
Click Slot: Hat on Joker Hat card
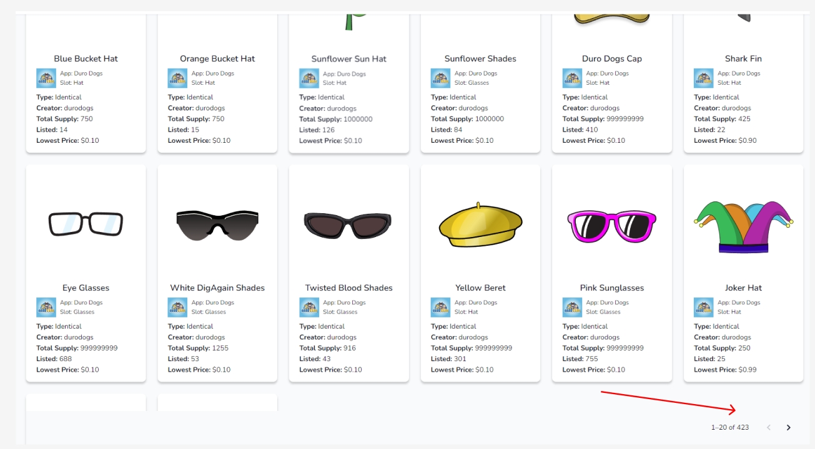729,312
